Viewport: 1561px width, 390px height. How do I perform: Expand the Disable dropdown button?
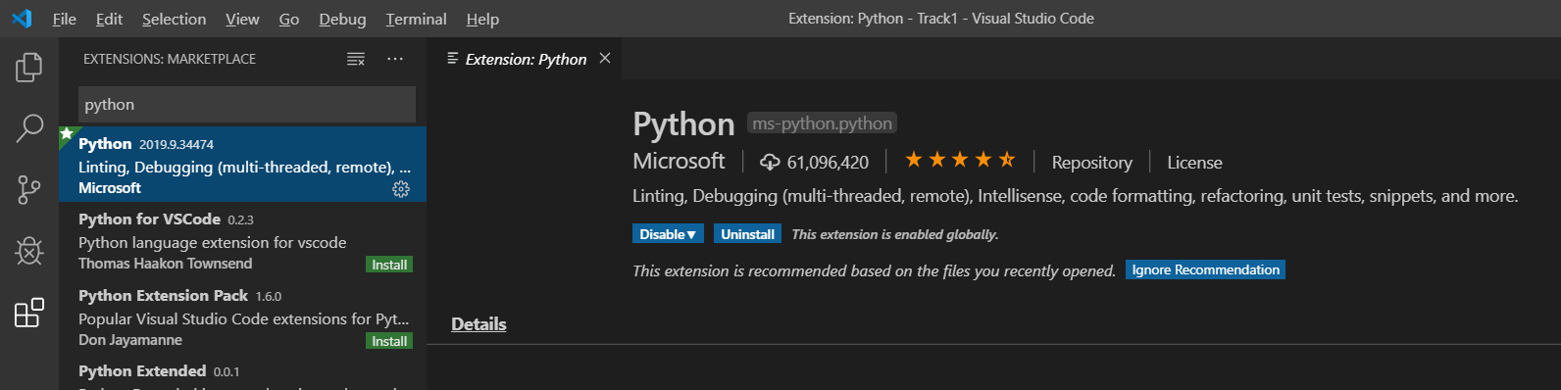click(x=668, y=234)
